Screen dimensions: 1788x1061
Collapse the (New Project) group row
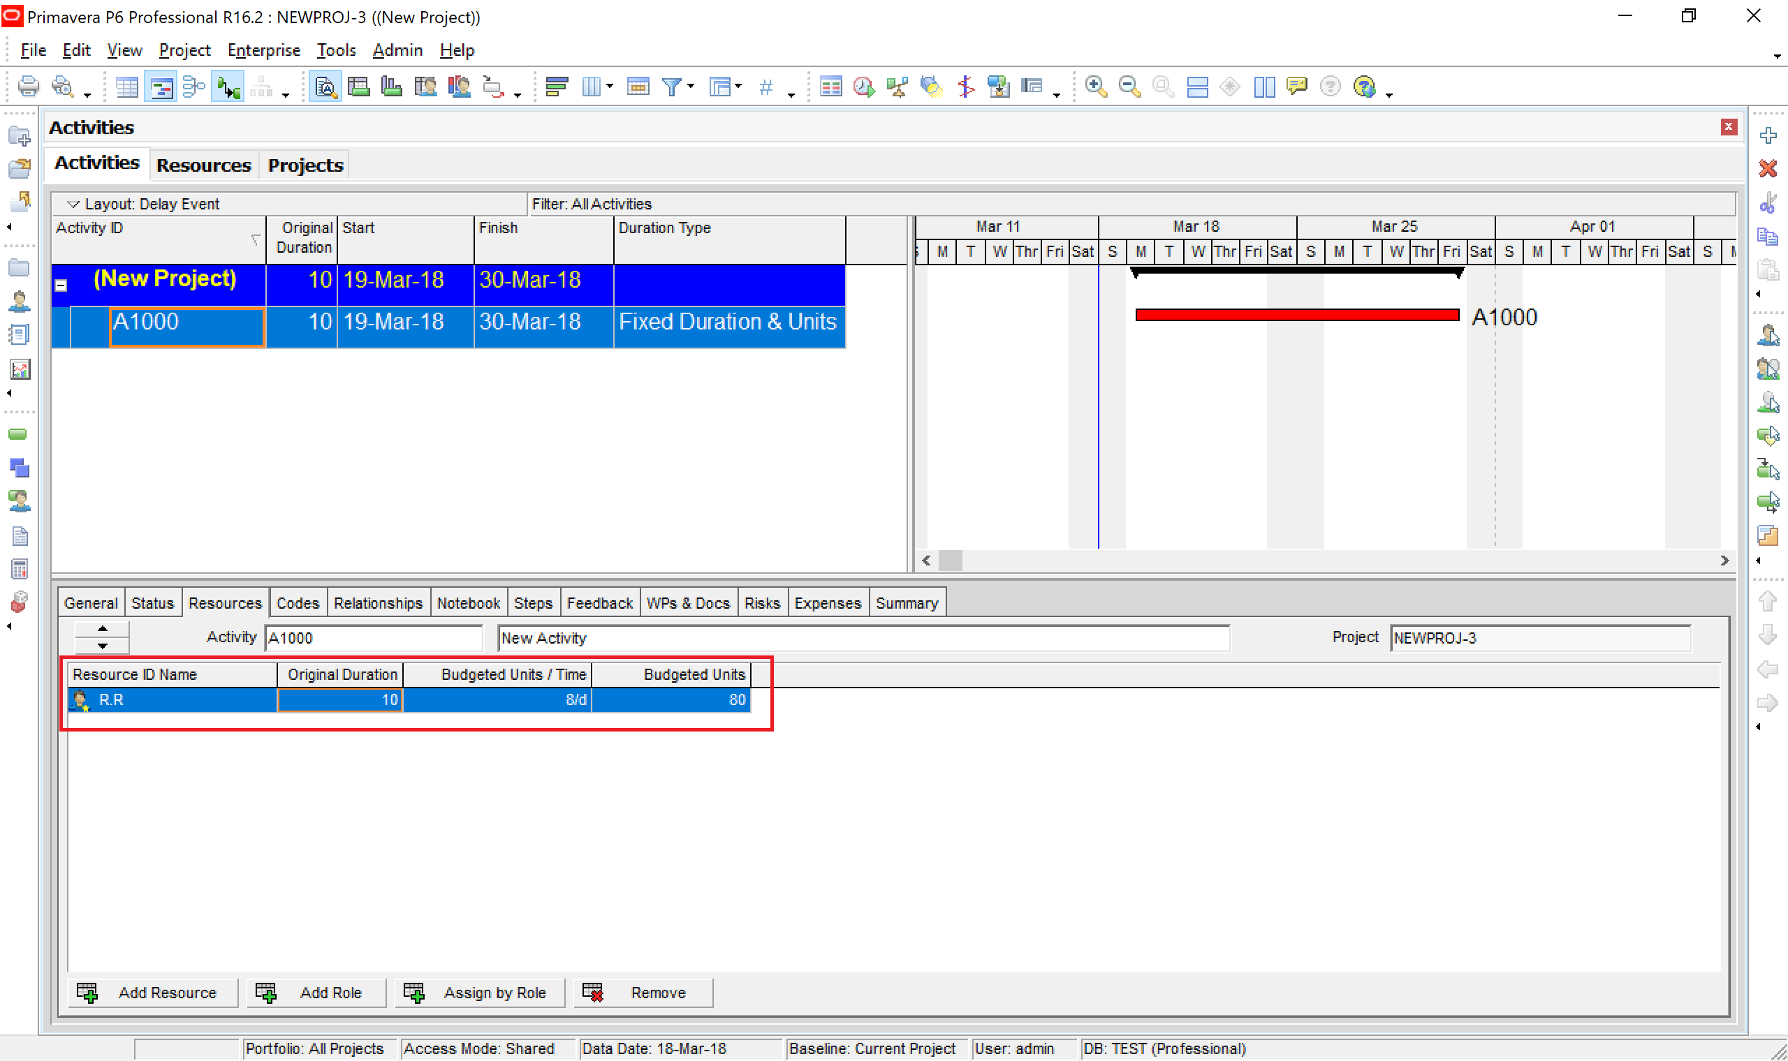(x=61, y=285)
